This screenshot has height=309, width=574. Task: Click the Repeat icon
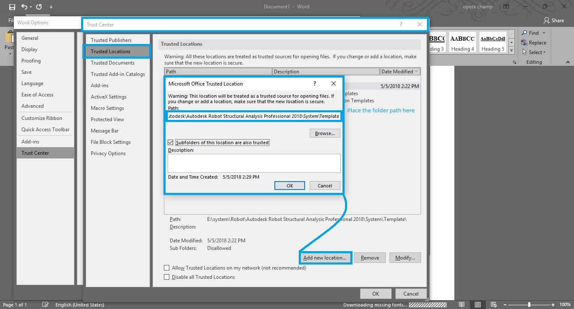point(38,6)
